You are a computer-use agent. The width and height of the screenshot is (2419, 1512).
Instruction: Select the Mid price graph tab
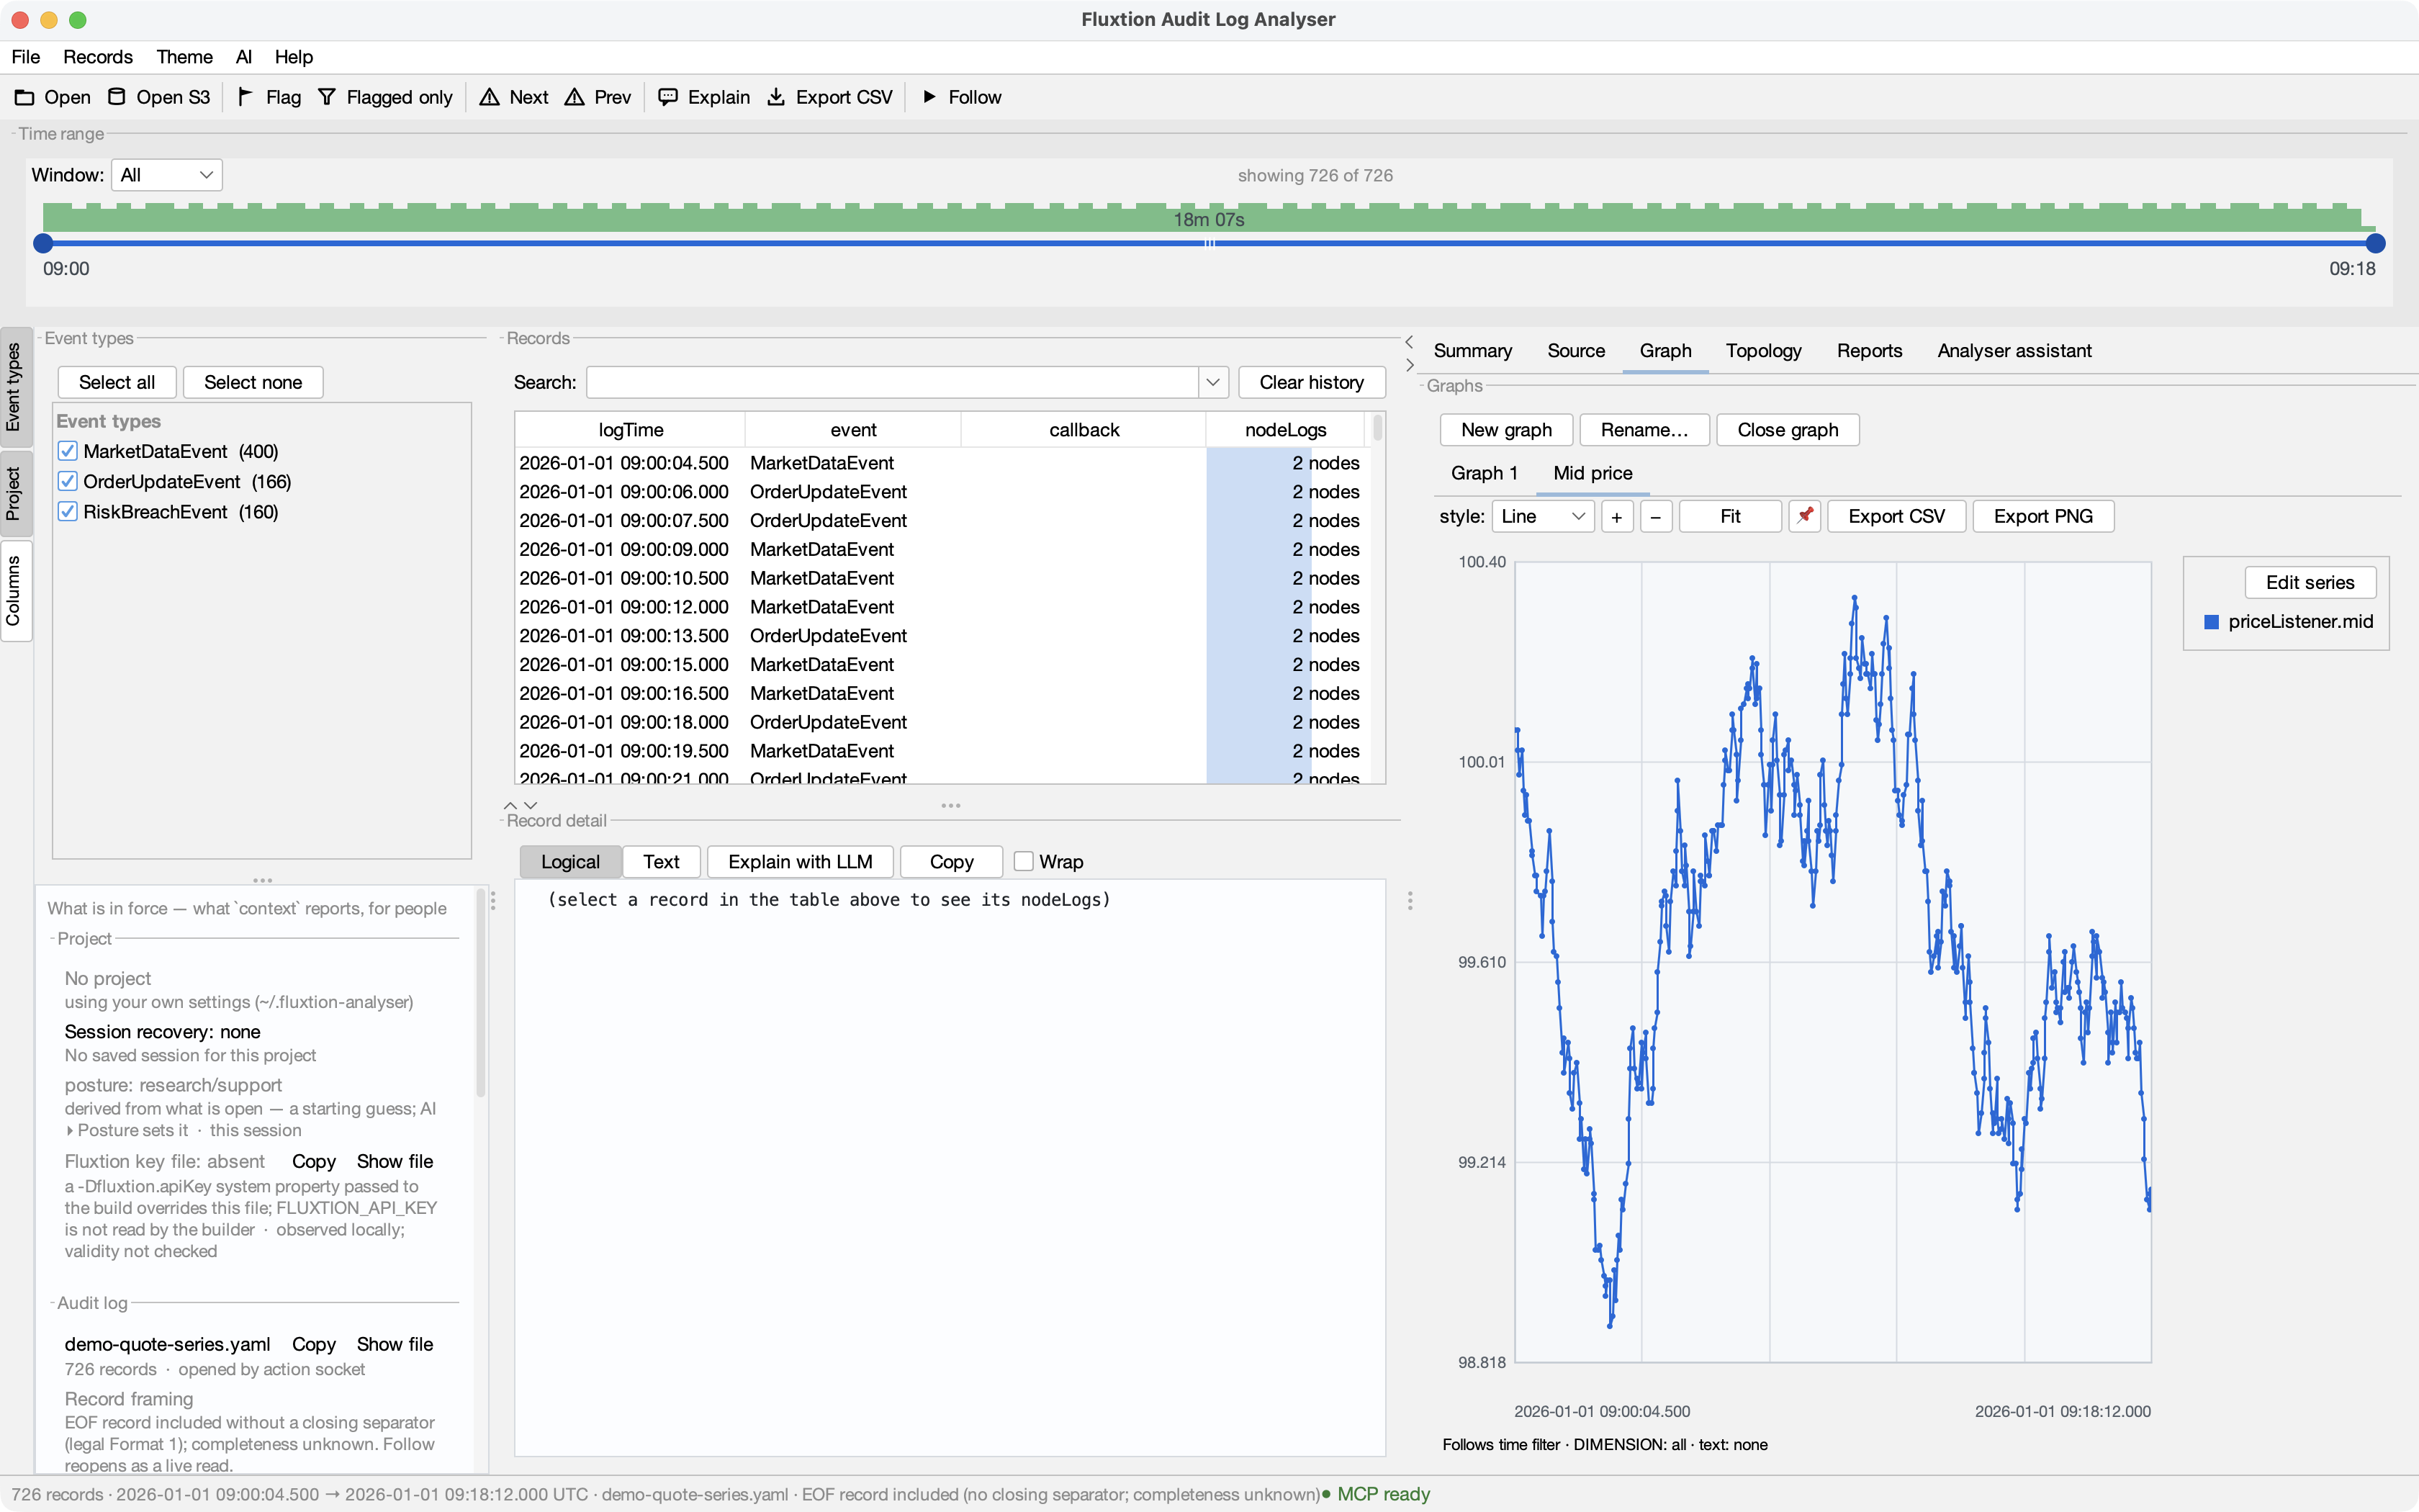(x=1593, y=473)
